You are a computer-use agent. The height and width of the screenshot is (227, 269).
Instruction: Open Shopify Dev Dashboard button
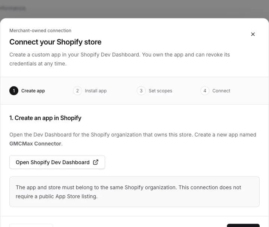[57, 162]
